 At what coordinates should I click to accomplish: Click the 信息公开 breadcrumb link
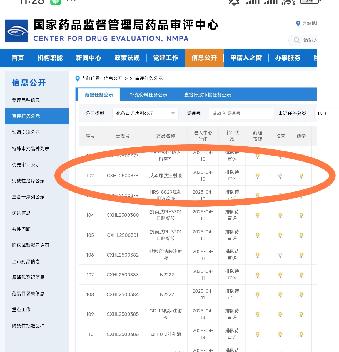(x=113, y=78)
